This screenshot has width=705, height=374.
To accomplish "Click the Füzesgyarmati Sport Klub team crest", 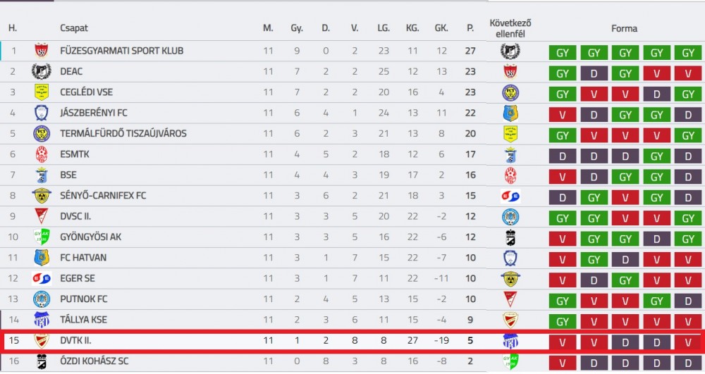I will pyautogui.click(x=42, y=51).
